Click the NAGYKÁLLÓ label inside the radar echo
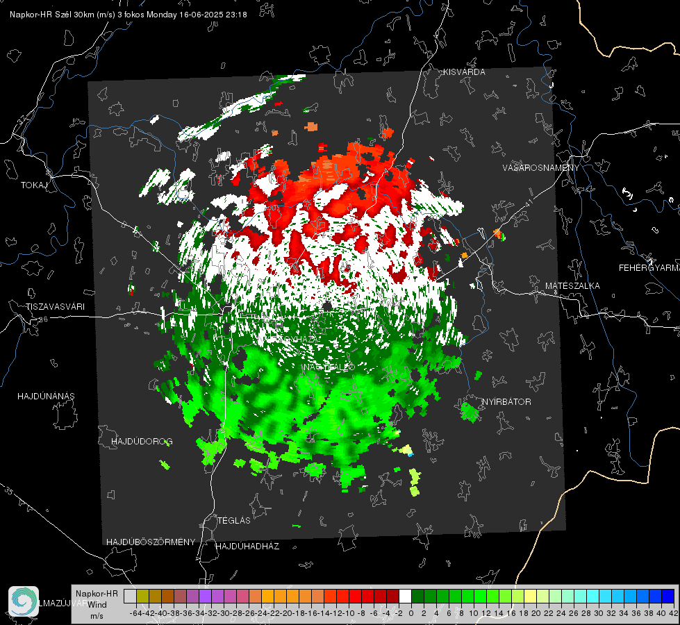 329,367
